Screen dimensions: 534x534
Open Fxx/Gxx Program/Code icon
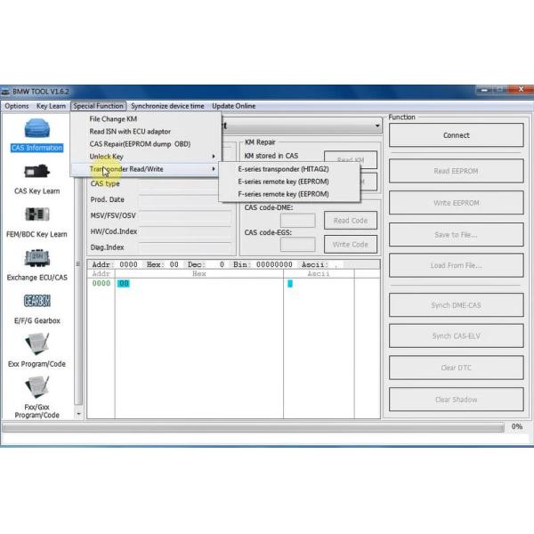coord(36,388)
